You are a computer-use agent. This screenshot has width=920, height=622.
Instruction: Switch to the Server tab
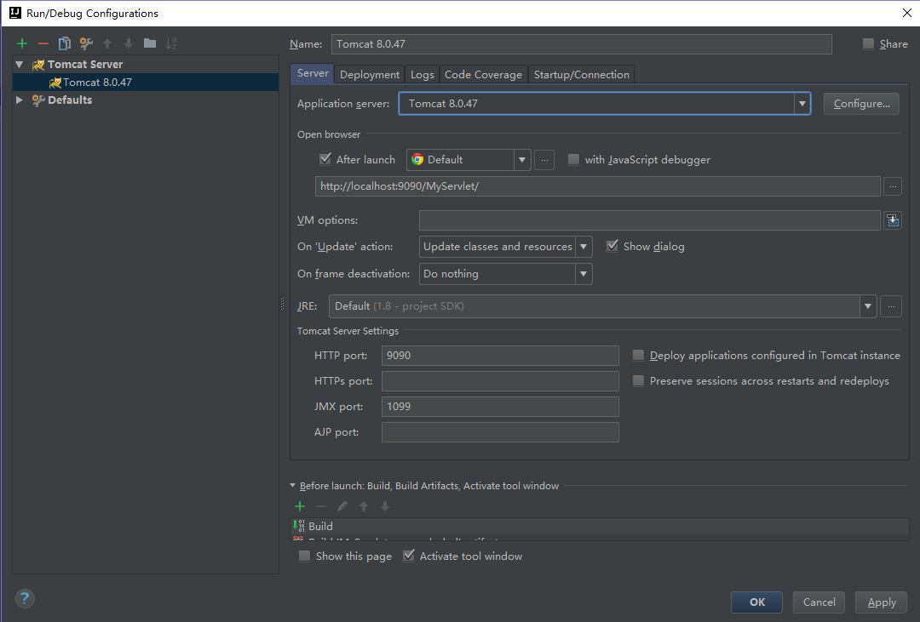pos(312,73)
